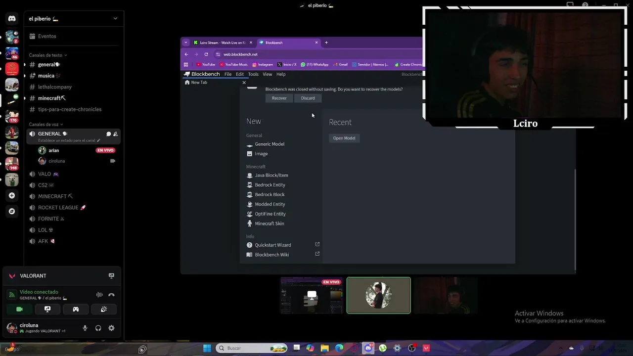This screenshot has width=633, height=356.
Task: Open the Help menu in Blockbench
Action: 281,74
